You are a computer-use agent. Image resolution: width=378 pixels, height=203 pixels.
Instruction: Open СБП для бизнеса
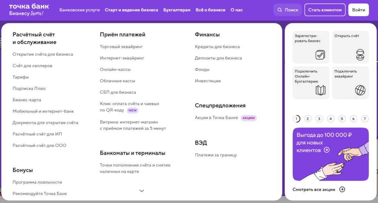118,92
